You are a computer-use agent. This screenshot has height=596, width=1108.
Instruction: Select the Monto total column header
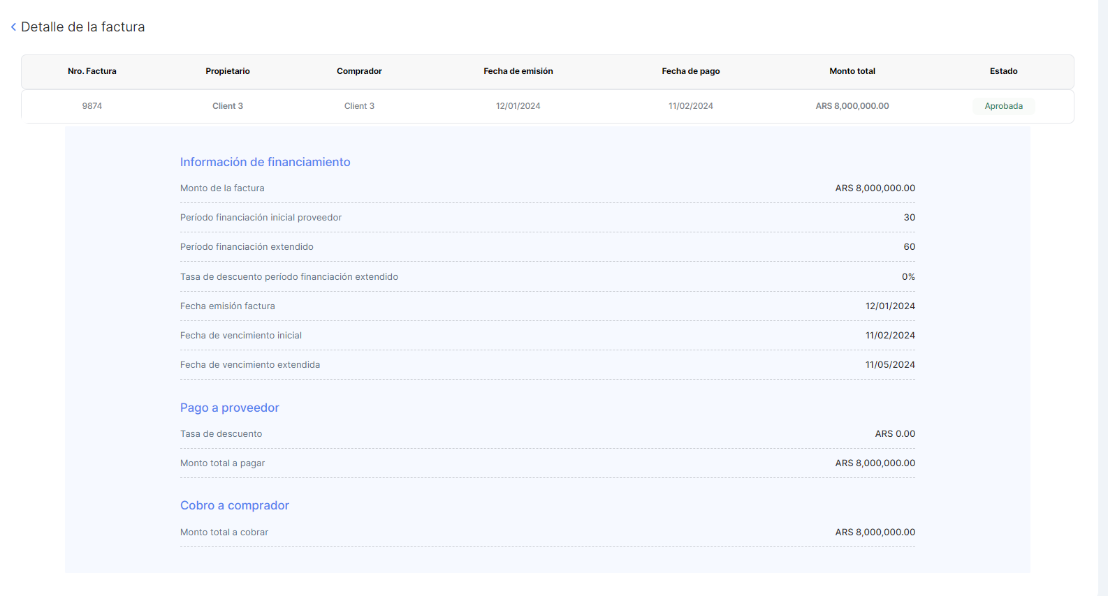pos(852,71)
